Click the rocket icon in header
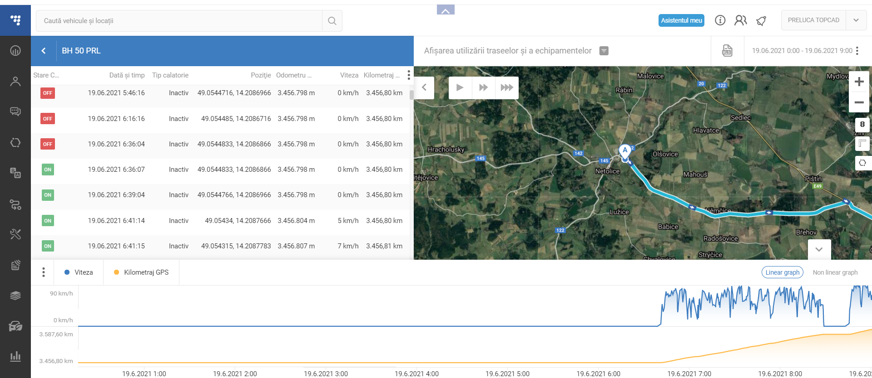The width and height of the screenshot is (872, 378). 761,20
